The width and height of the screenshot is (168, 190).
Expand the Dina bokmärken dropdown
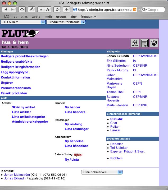coord(102,172)
